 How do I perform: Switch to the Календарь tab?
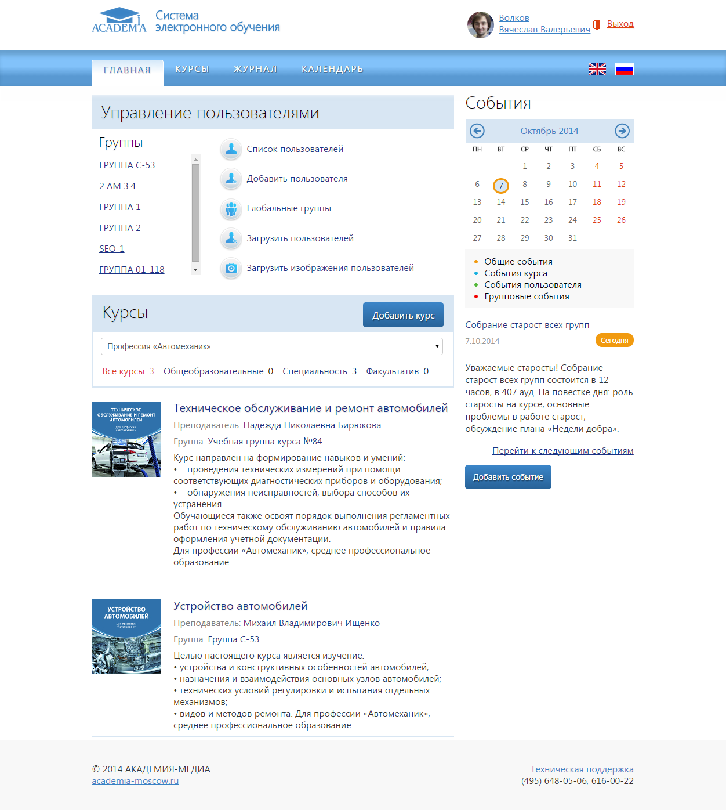point(332,69)
